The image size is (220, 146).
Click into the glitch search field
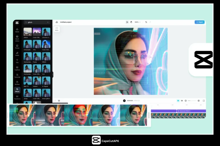coord(37,22)
